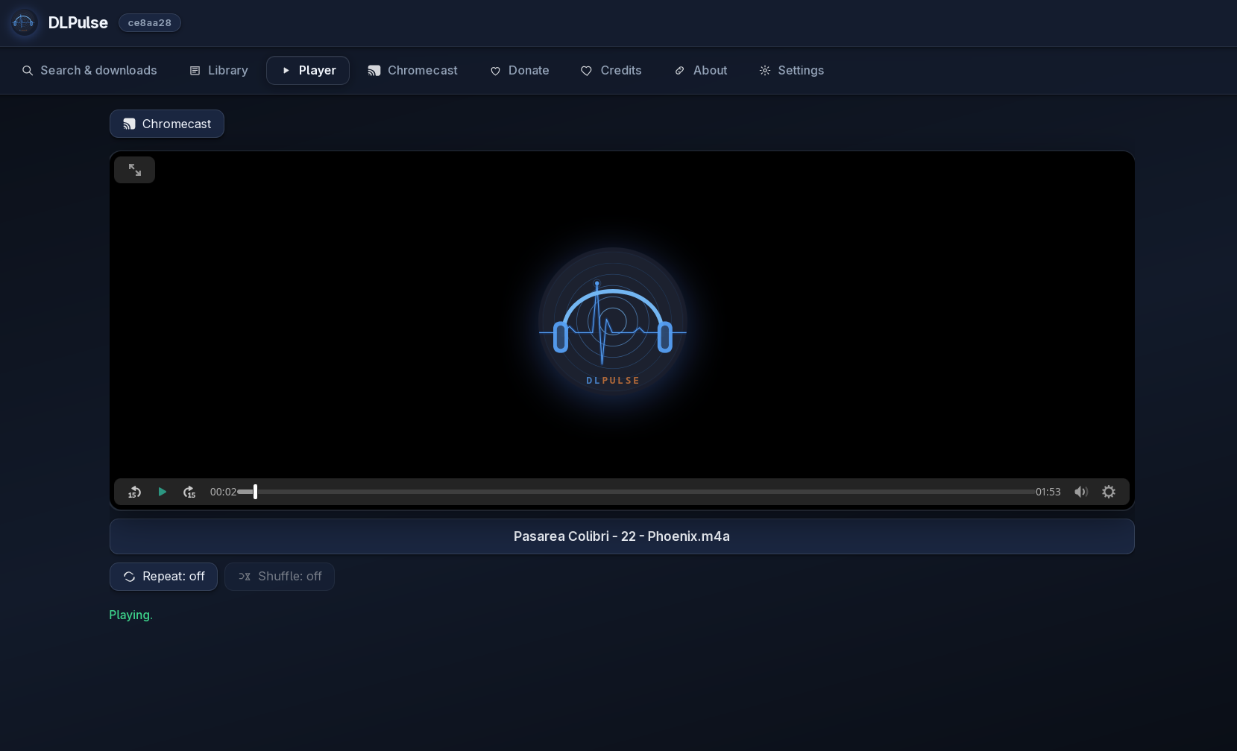
Task: Select the Player tab
Action: pos(308,71)
